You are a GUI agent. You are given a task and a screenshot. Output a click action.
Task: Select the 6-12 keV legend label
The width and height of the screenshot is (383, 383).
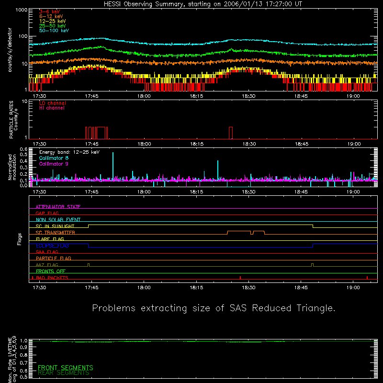tap(51, 16)
